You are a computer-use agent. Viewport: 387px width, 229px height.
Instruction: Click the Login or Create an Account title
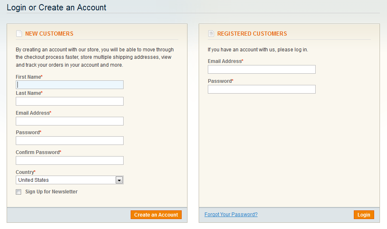click(x=56, y=7)
